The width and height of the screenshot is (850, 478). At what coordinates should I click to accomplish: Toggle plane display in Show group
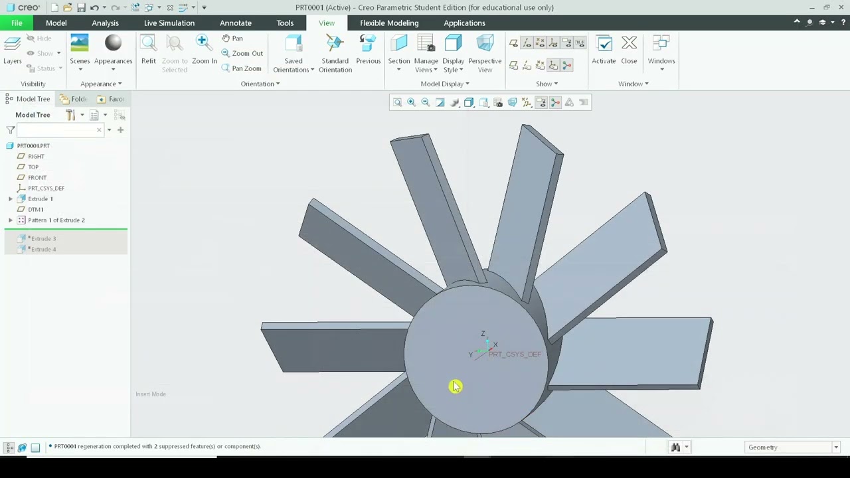point(513,43)
